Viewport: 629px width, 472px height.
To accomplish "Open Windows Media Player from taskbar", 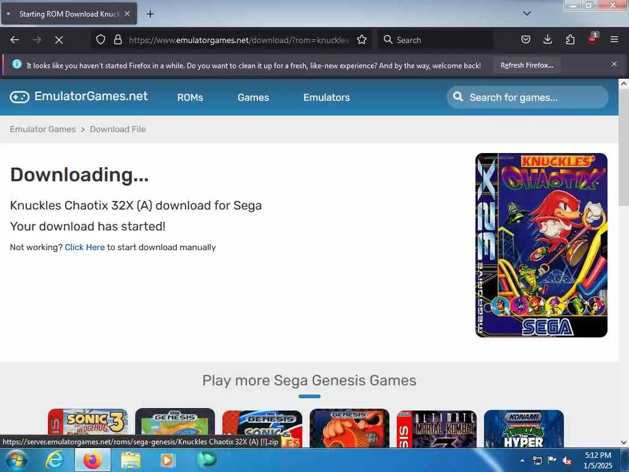I will [x=168, y=460].
